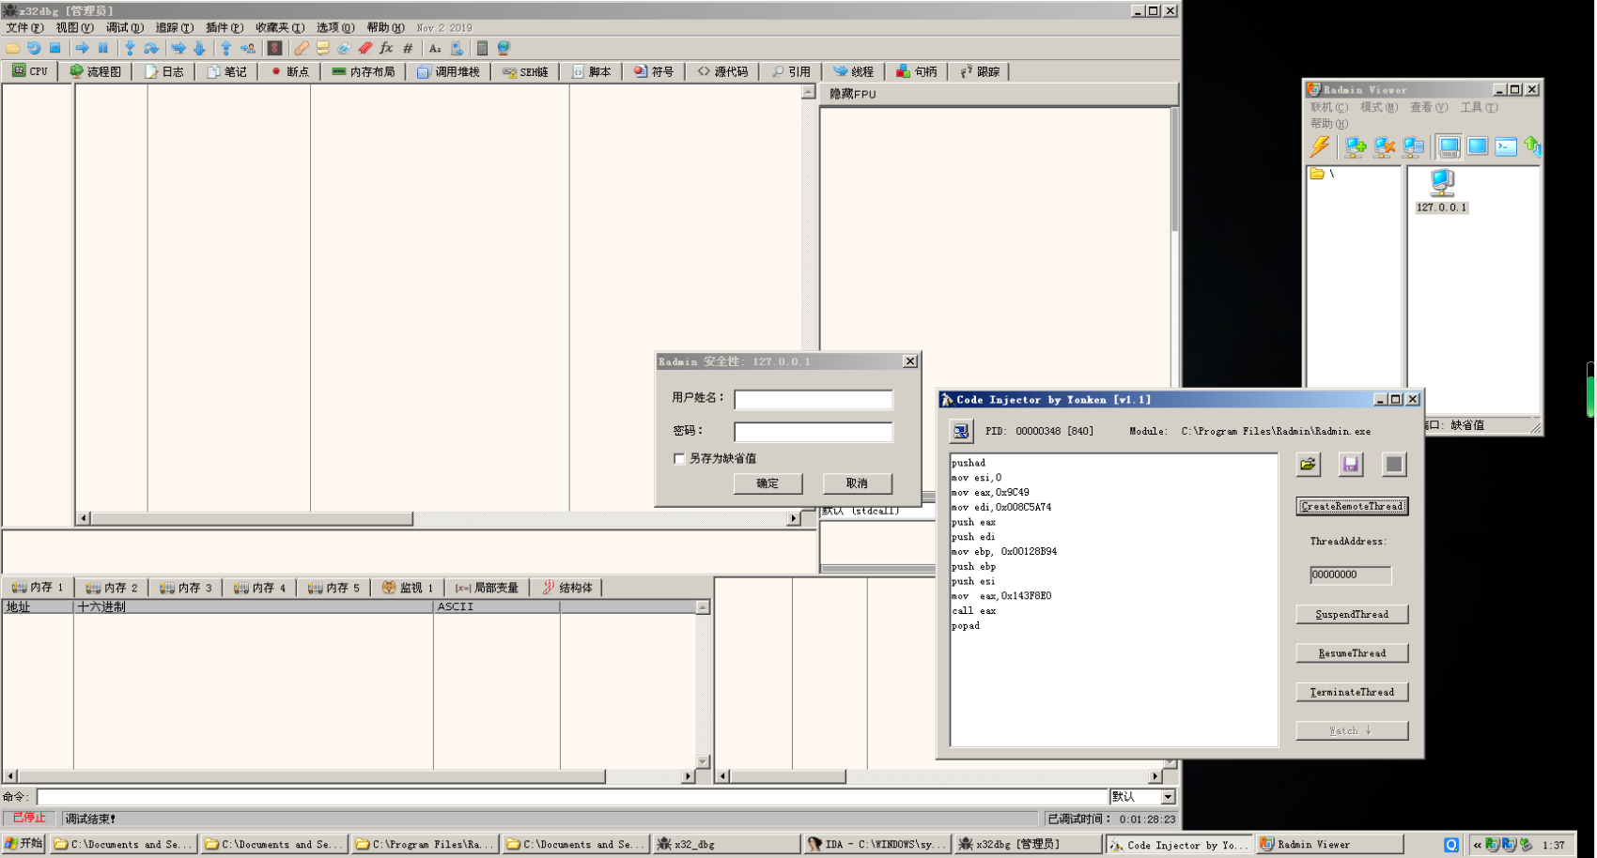The image size is (1597, 858).
Task: Click add new connection icon in Radmin Viewer
Action: point(1356,146)
